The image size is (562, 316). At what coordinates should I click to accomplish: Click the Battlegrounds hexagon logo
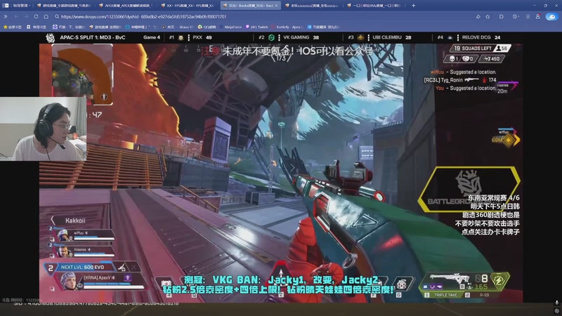tap(469, 189)
